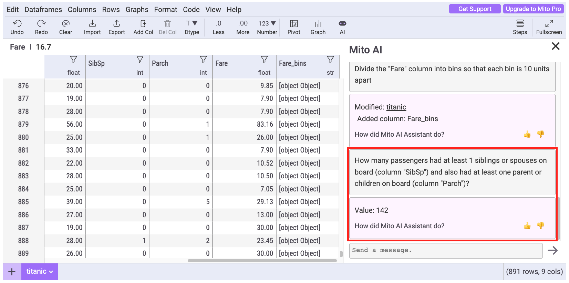The width and height of the screenshot is (569, 283).
Task: Open the Graphs menu
Action: [x=137, y=10]
